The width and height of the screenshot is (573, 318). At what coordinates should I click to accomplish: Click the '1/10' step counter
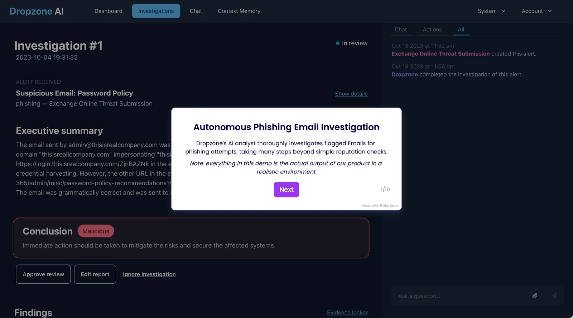pyautogui.click(x=385, y=190)
